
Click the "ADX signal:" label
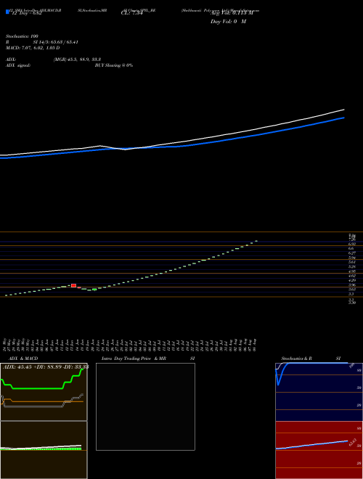(x=17, y=65)
